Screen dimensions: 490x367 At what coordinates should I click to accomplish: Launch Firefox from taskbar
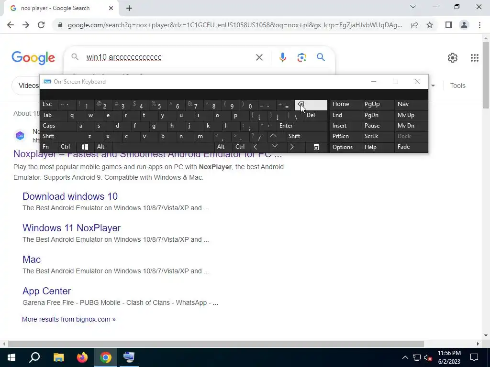tap(82, 357)
